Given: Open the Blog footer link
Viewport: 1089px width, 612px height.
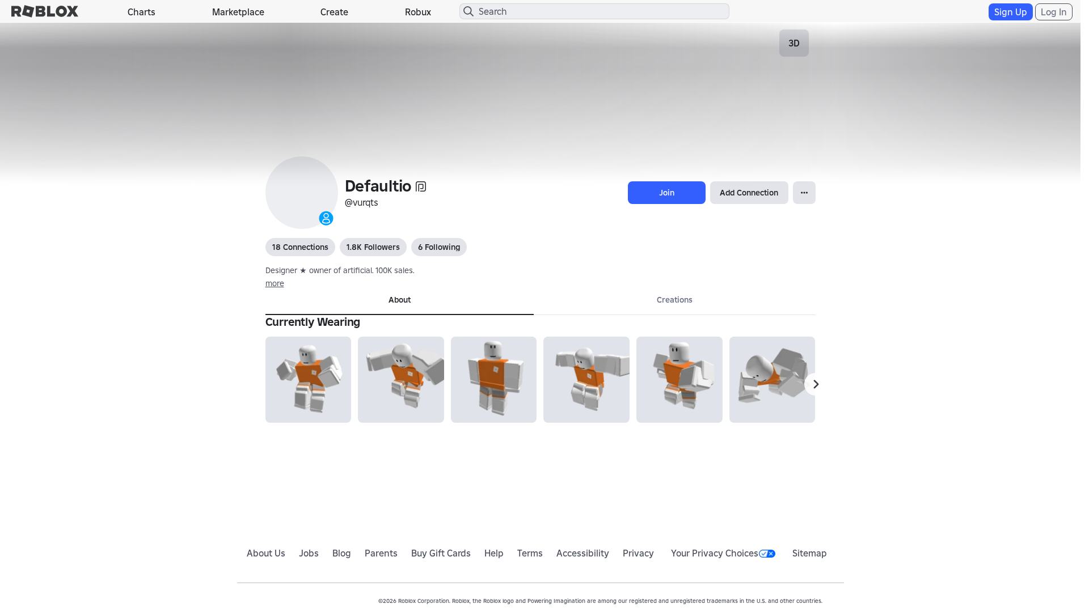Looking at the screenshot, I should tap(341, 553).
